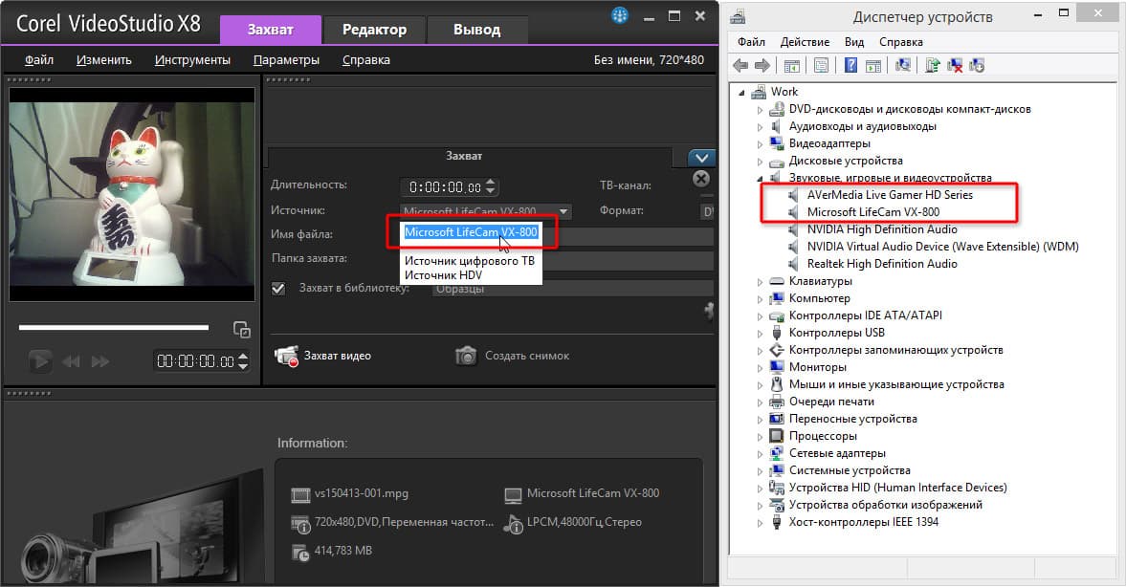This screenshot has height=587, width=1126.
Task: Switch to the Вывод tab
Action: [x=476, y=30]
